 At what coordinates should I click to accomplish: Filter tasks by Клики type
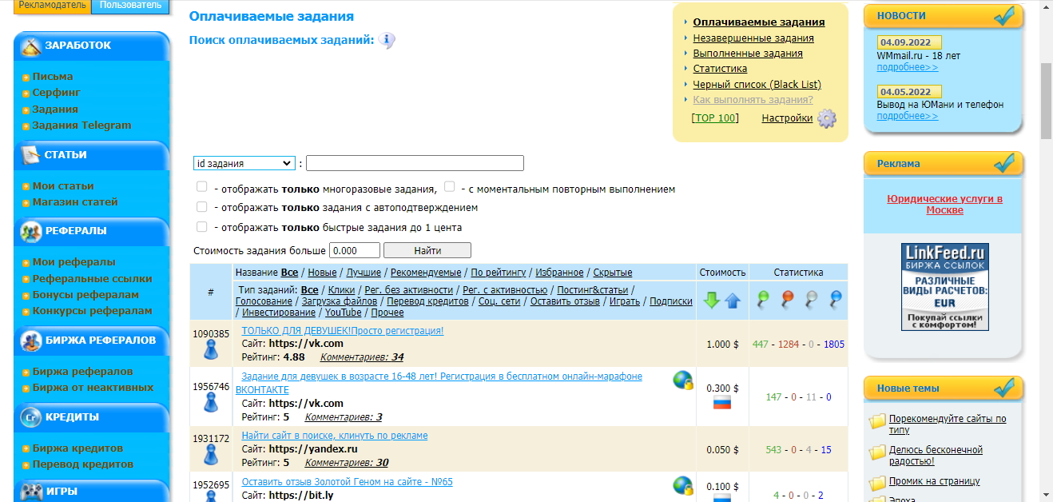pos(341,290)
